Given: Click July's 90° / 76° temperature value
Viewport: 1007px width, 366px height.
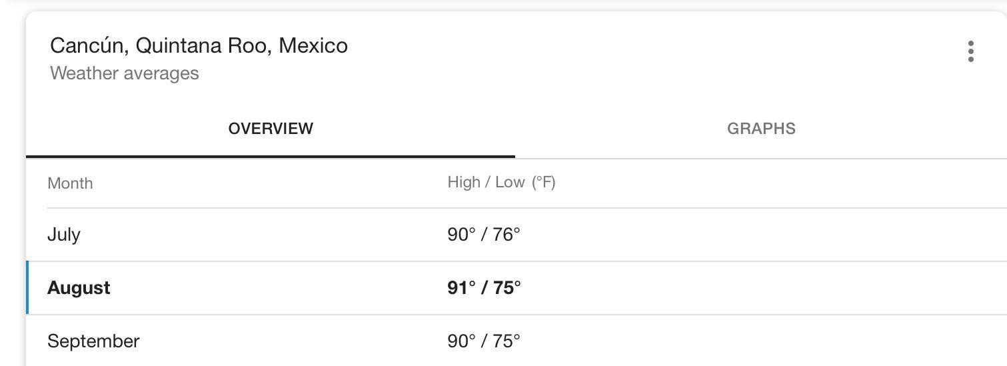Looking at the screenshot, I should (x=484, y=235).
